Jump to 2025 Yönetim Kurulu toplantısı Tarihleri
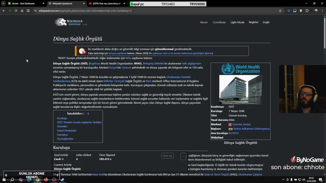 click(x=79, y=122)
